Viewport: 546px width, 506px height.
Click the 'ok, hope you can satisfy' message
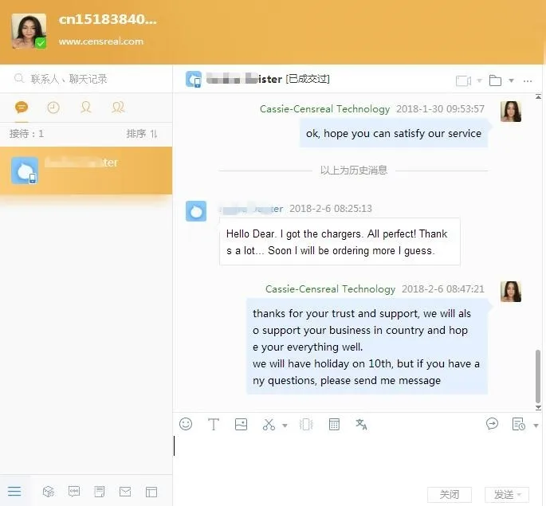(394, 133)
